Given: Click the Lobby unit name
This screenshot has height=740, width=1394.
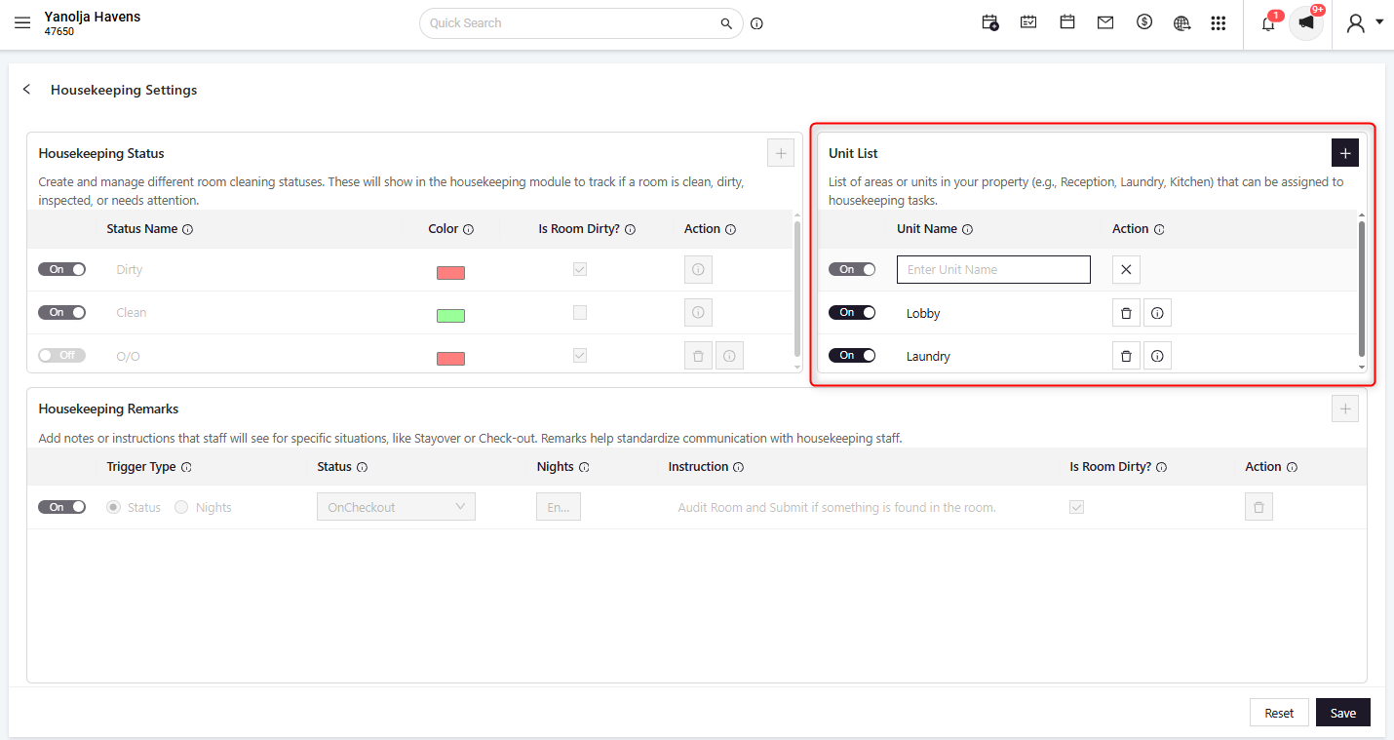Looking at the screenshot, I should coord(923,314).
